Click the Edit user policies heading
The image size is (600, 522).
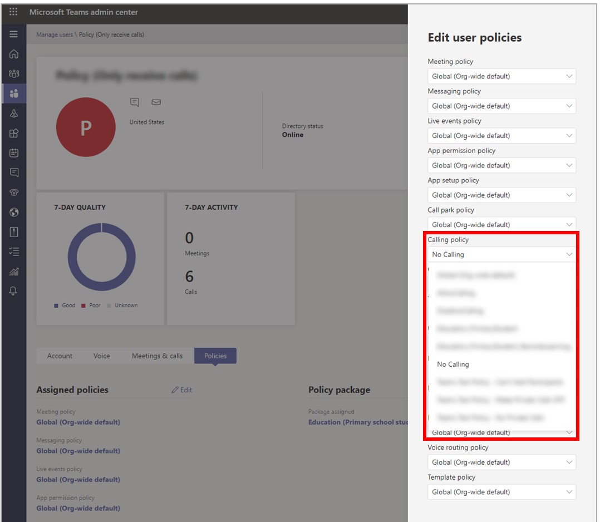[x=474, y=37]
